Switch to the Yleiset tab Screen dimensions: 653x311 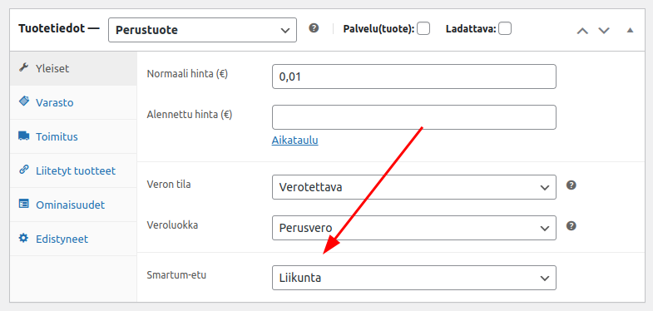[73, 69]
